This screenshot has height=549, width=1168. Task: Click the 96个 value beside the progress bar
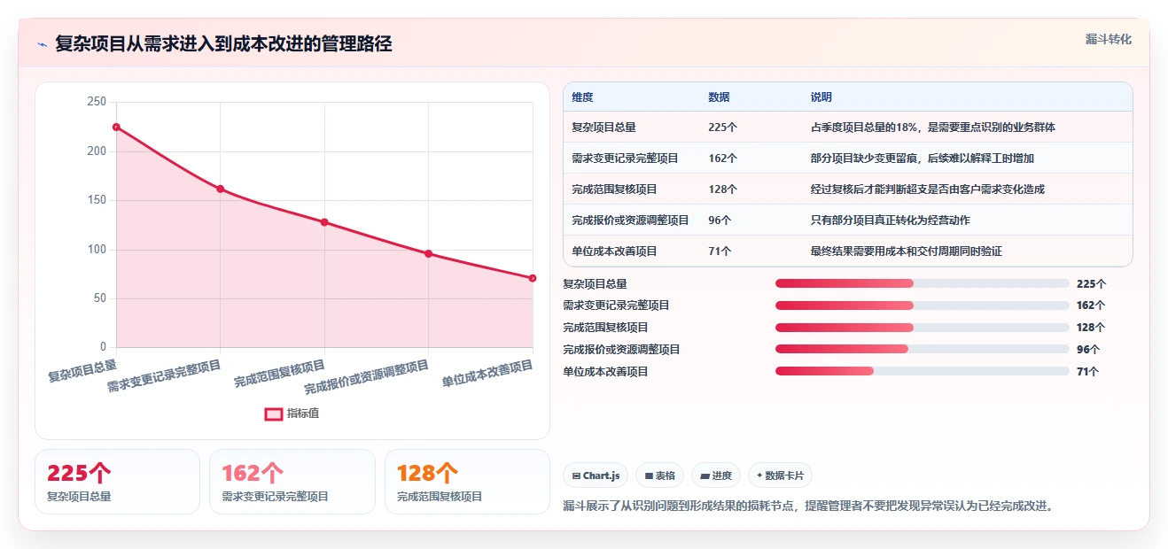pyautogui.click(x=1088, y=350)
